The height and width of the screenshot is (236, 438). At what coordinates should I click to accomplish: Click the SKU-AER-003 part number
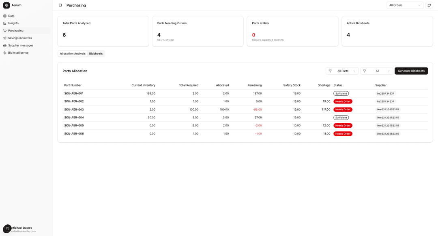[x=74, y=110]
